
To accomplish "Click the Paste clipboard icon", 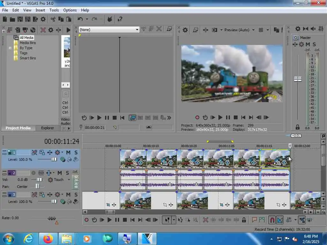I will (69, 19).
